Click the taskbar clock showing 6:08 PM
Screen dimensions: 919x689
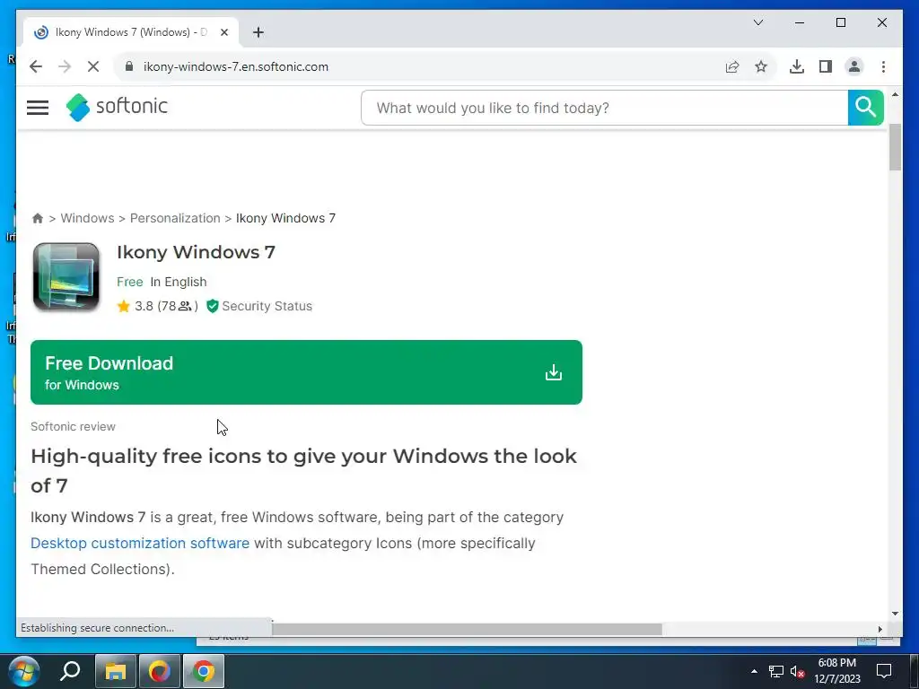coord(837,671)
